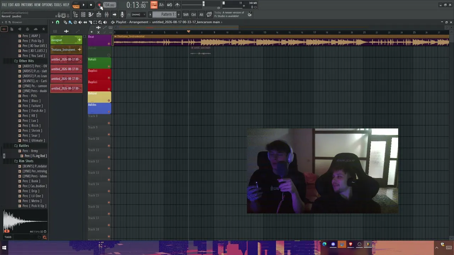Click the Alt modifier button
The width and height of the screenshot is (454, 255).
[x=201, y=15]
